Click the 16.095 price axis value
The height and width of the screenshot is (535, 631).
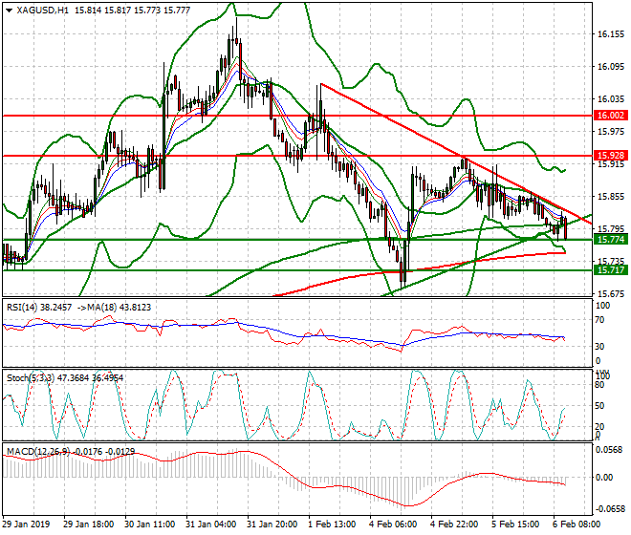point(611,66)
